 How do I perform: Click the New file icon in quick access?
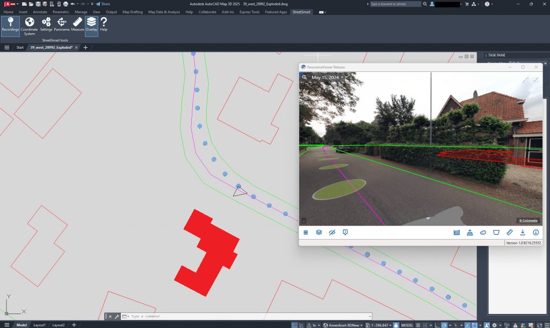coord(24,4)
